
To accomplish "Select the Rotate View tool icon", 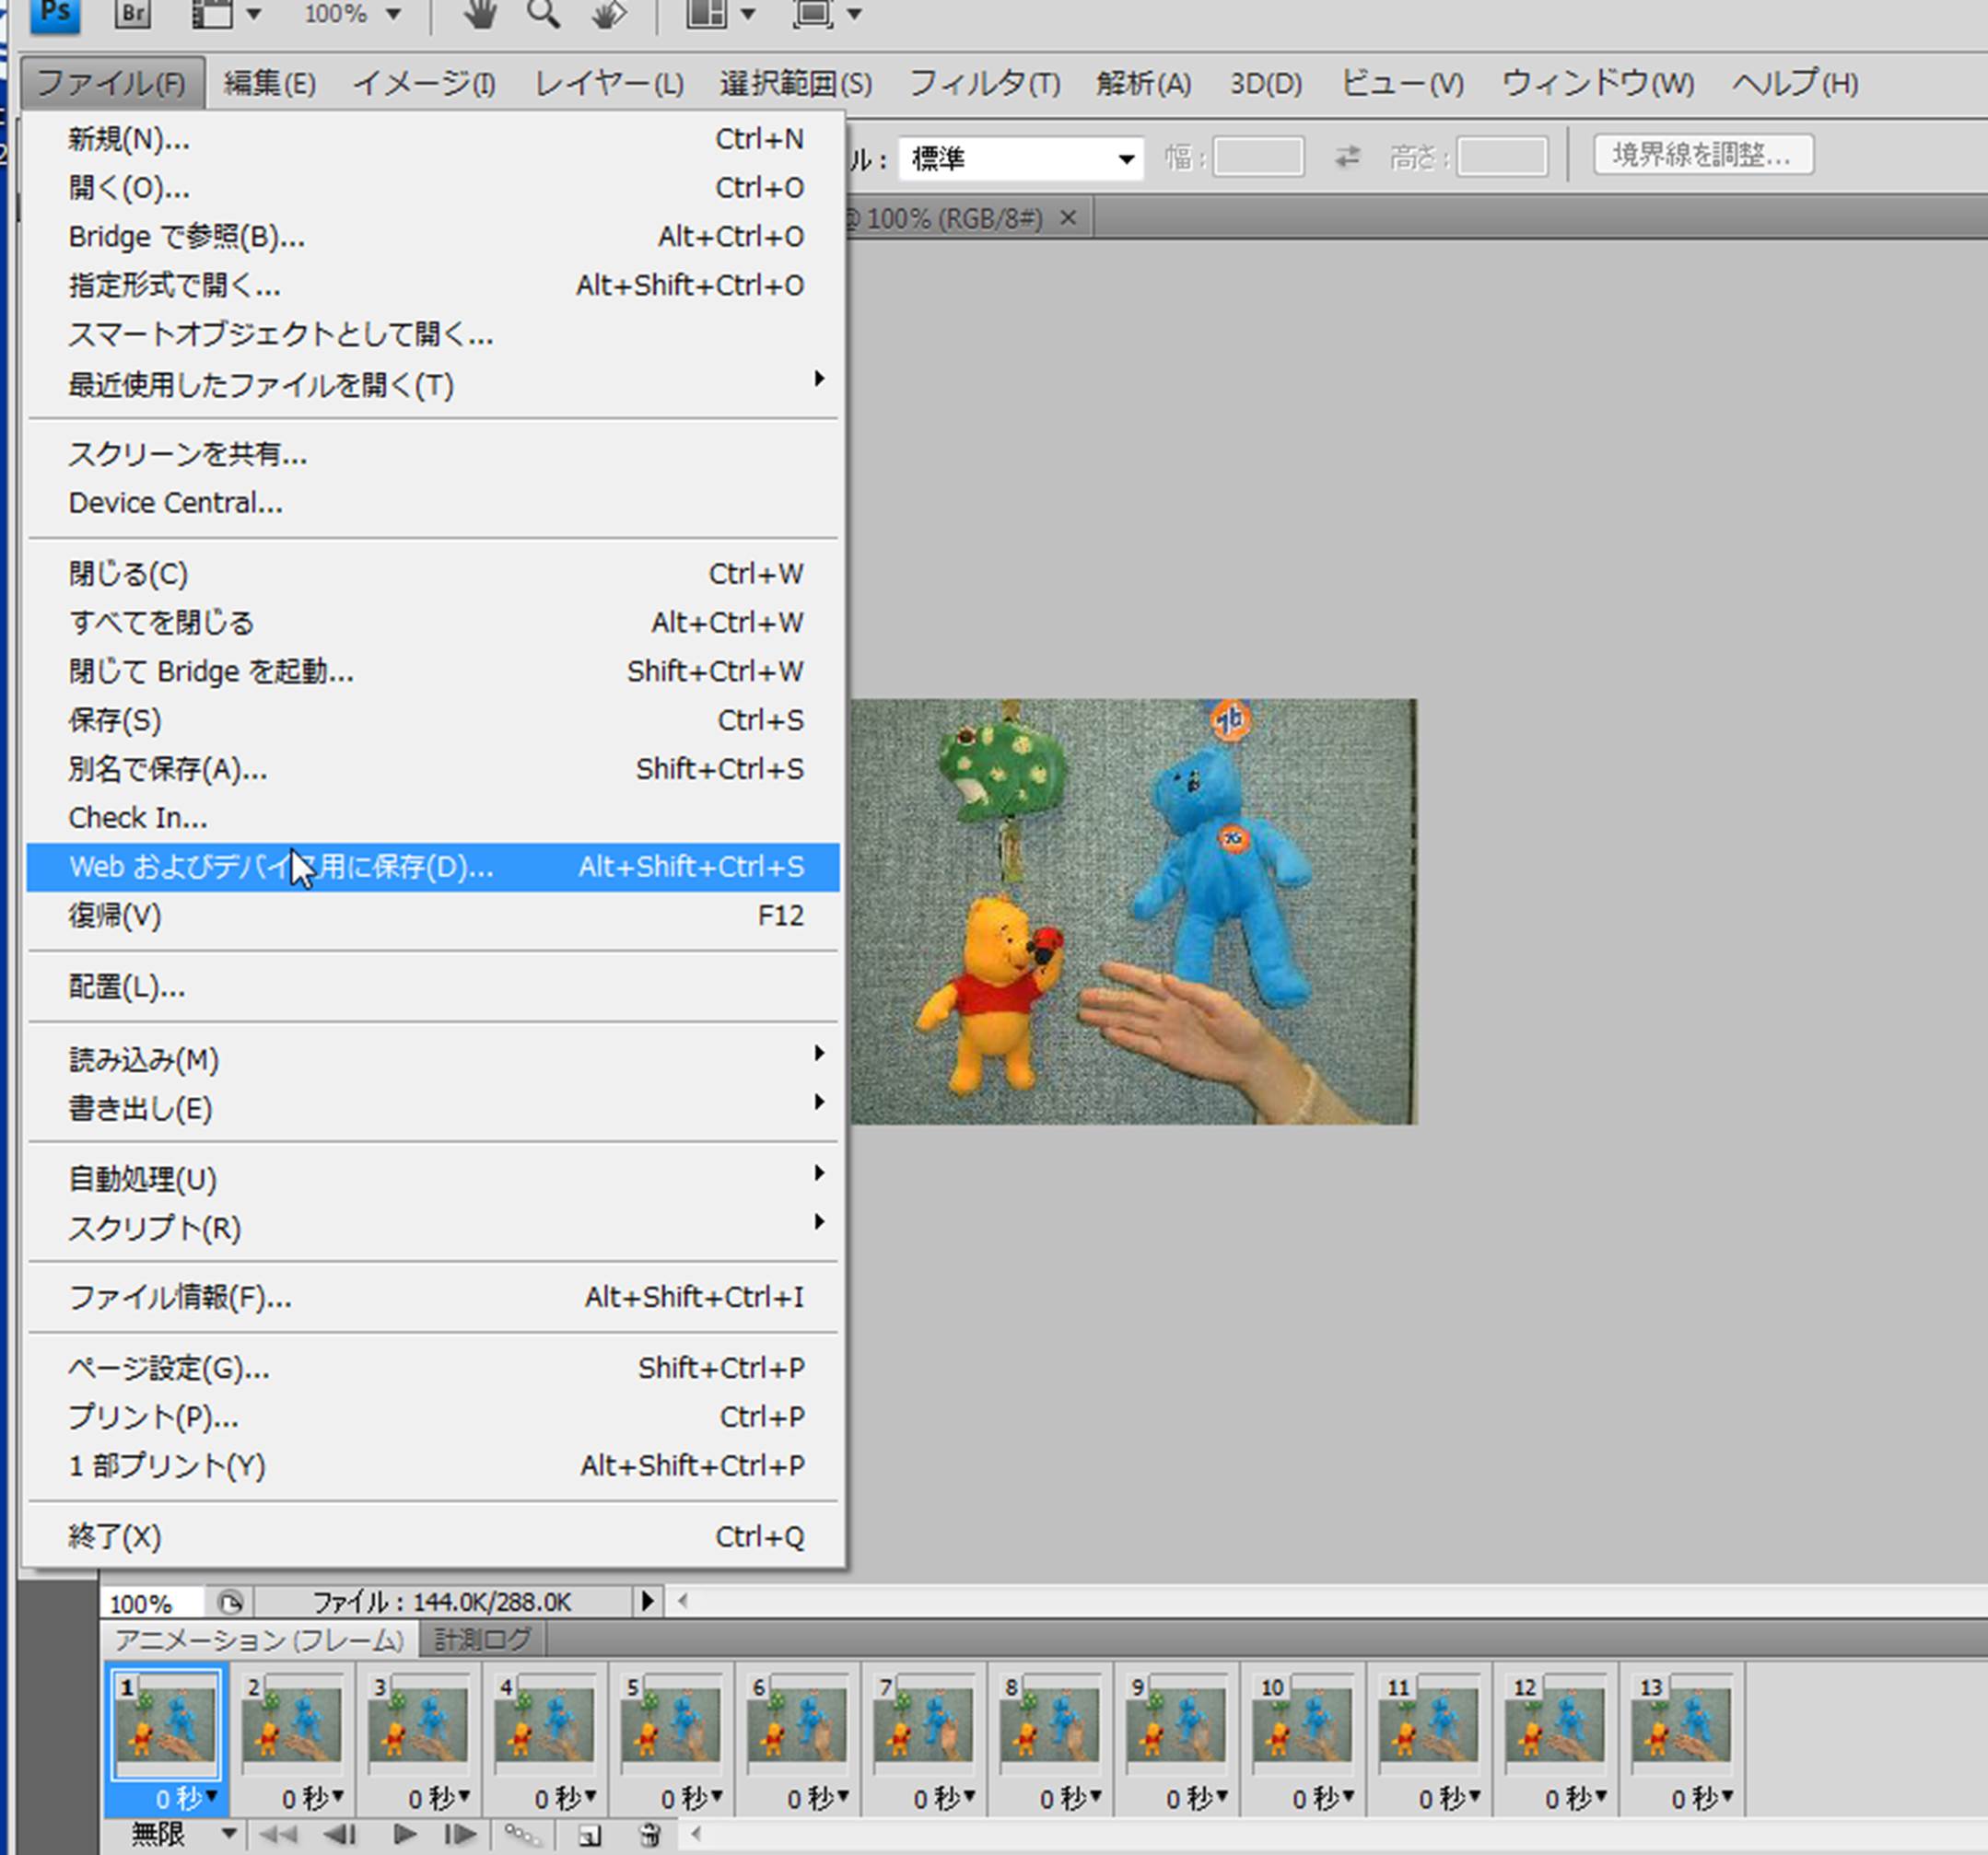I will pos(608,14).
